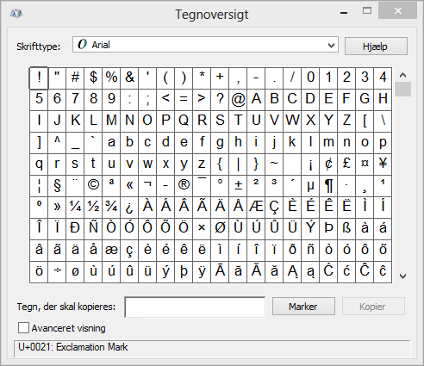Open Hjælp for the character map
Screen dimensions: 424x366
376,46
